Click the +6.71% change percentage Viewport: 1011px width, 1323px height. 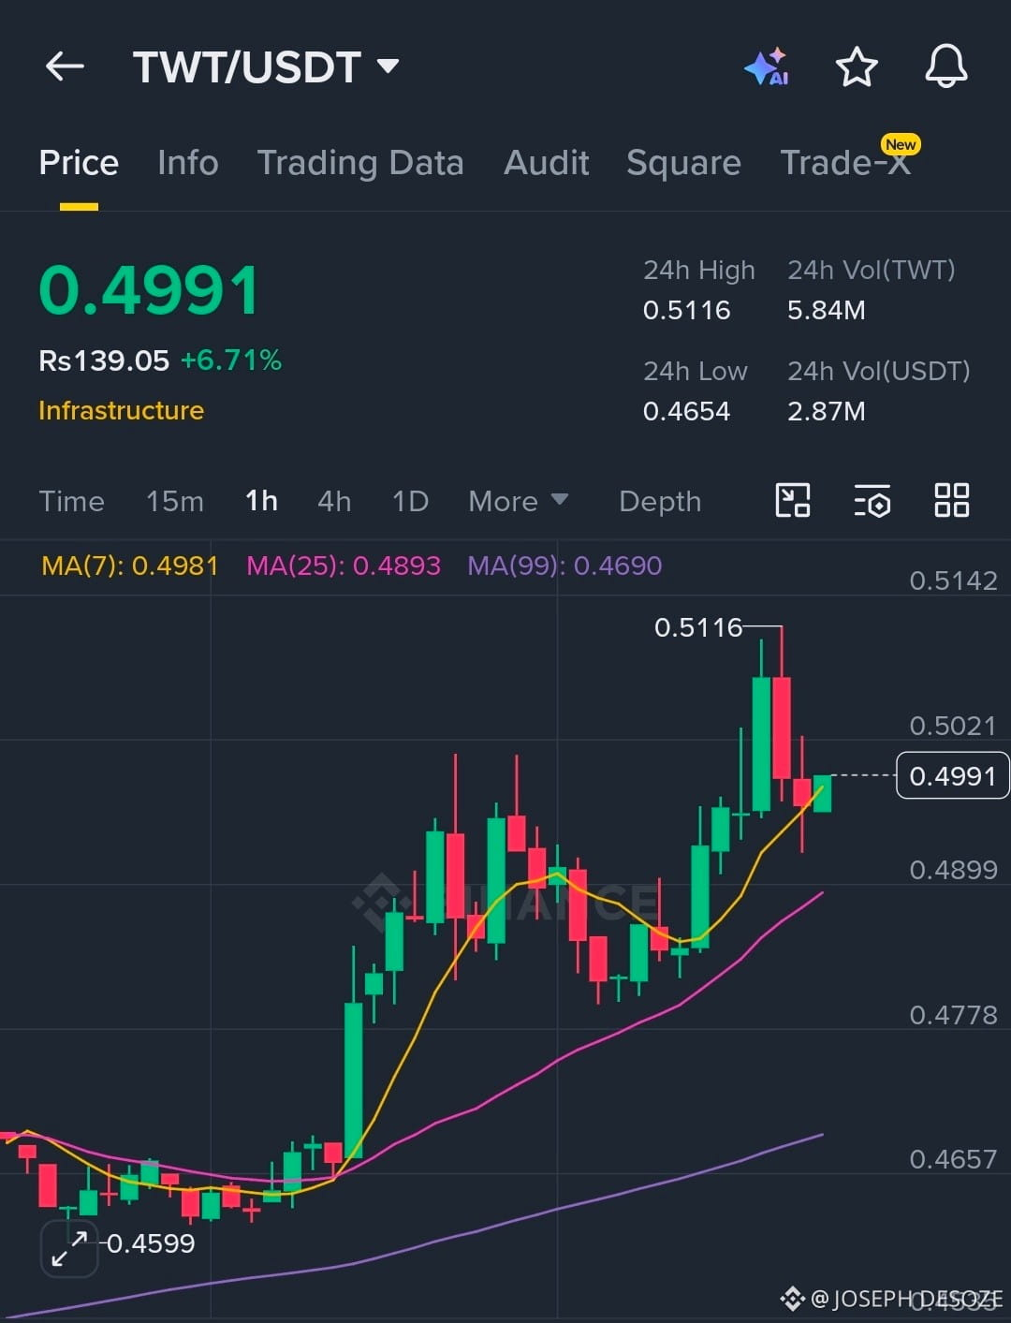tap(231, 360)
